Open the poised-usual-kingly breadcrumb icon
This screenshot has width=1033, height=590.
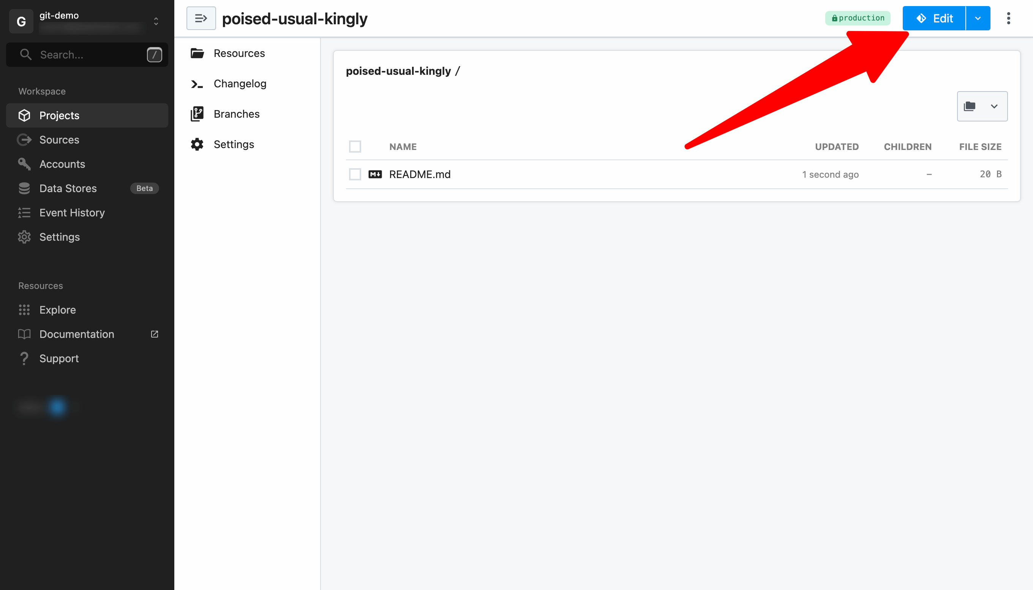click(202, 18)
